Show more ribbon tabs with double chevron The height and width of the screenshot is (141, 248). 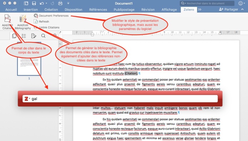200,10
